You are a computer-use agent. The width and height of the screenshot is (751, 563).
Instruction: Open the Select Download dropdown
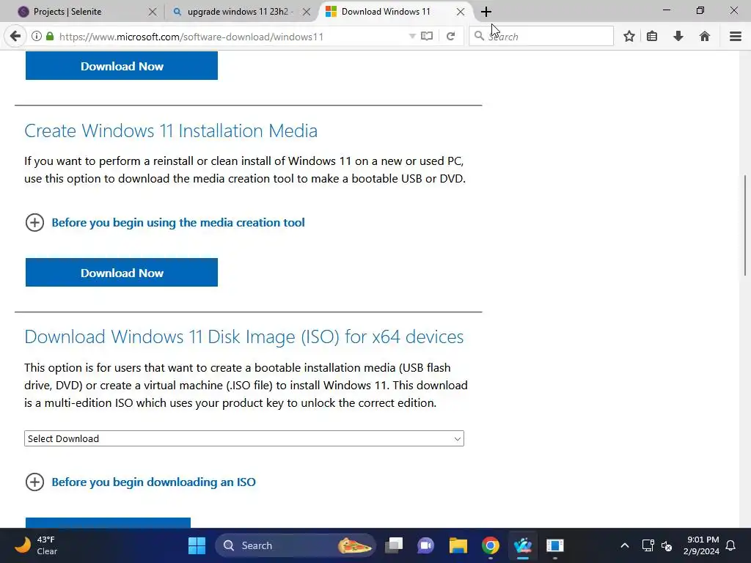243,438
